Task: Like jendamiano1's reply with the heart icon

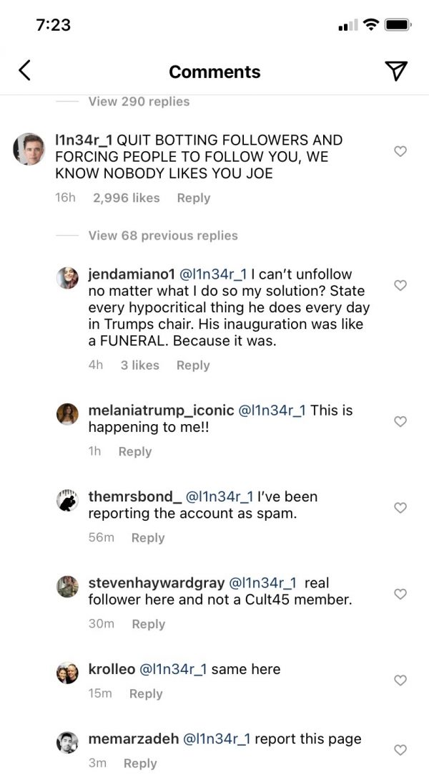Action: tap(400, 285)
